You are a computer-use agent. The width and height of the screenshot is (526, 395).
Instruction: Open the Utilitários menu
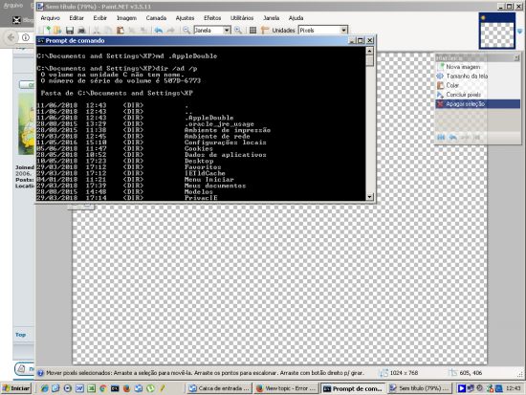[x=242, y=18]
